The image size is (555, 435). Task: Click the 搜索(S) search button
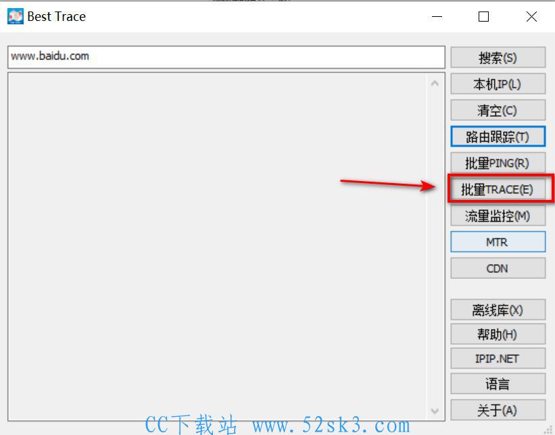pos(498,57)
